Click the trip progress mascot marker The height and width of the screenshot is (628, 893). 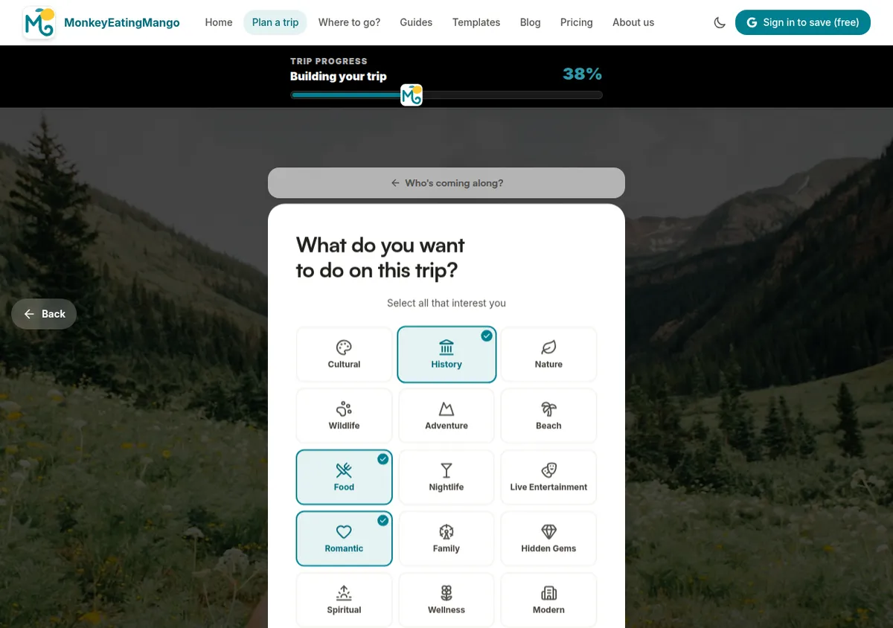tap(412, 95)
